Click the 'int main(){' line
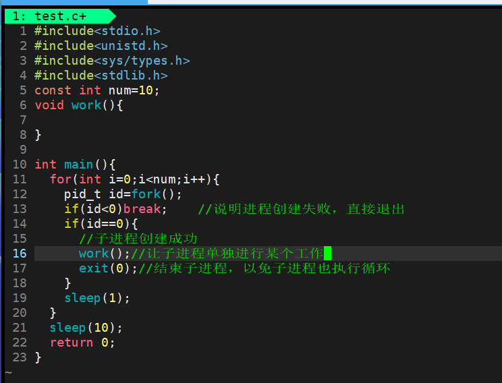The width and height of the screenshot is (502, 383). (x=75, y=165)
